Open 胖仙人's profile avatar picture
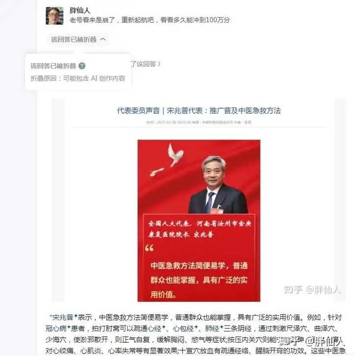This screenshot has width=354, height=356. click(x=55, y=16)
